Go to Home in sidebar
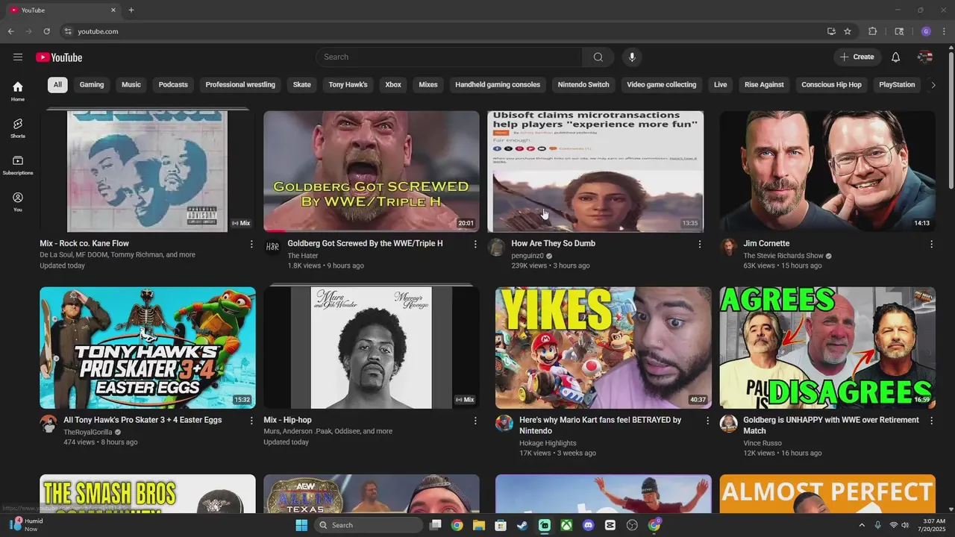Screen dimensions: 955x537 [x=18, y=92]
